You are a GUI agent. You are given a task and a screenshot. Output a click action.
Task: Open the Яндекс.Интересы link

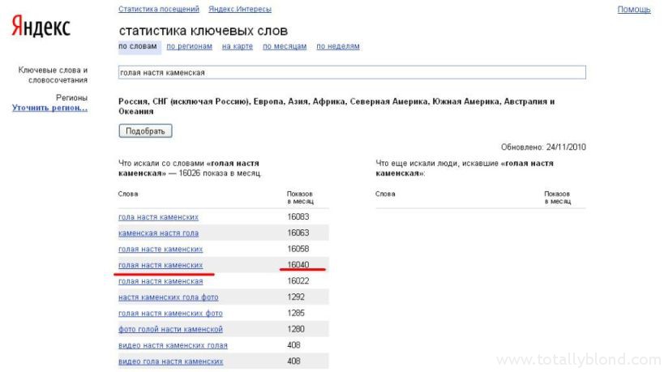[240, 9]
